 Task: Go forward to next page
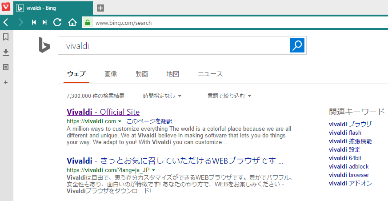pyautogui.click(x=21, y=23)
